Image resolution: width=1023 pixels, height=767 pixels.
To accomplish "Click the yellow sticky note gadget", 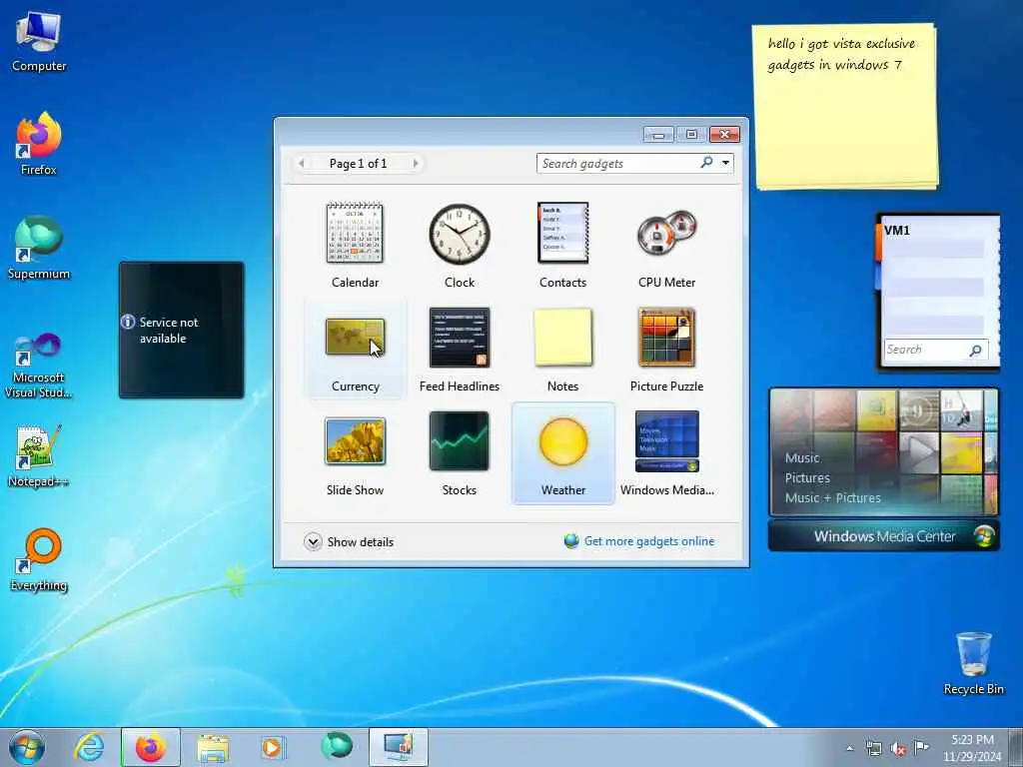I will [x=845, y=107].
